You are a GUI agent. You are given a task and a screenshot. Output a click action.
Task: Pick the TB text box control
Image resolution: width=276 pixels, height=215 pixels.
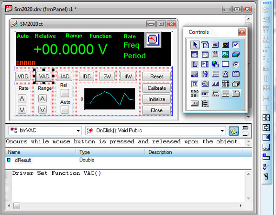tap(195, 84)
